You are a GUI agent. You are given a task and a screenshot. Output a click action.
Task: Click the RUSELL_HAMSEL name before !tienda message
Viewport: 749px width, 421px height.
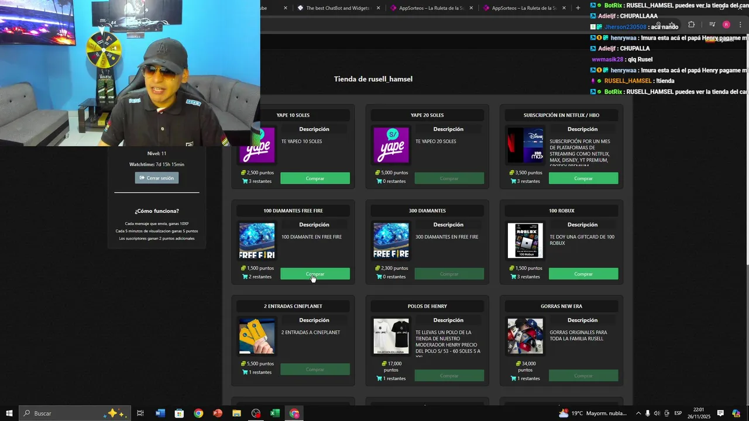click(x=628, y=81)
